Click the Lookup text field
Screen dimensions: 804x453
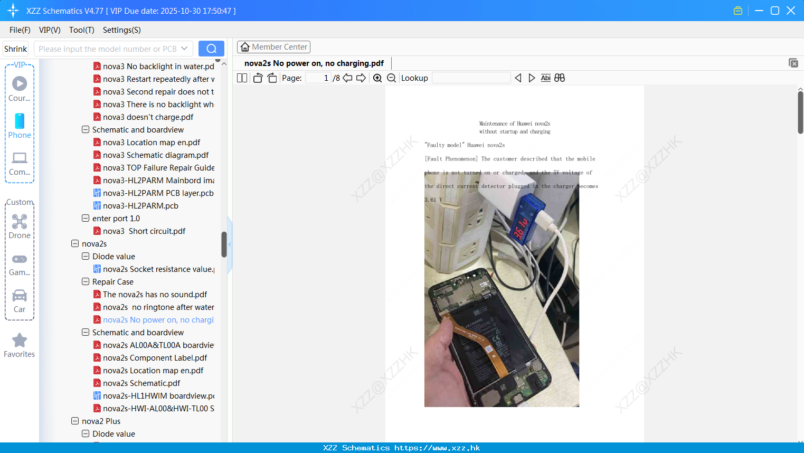point(471,78)
